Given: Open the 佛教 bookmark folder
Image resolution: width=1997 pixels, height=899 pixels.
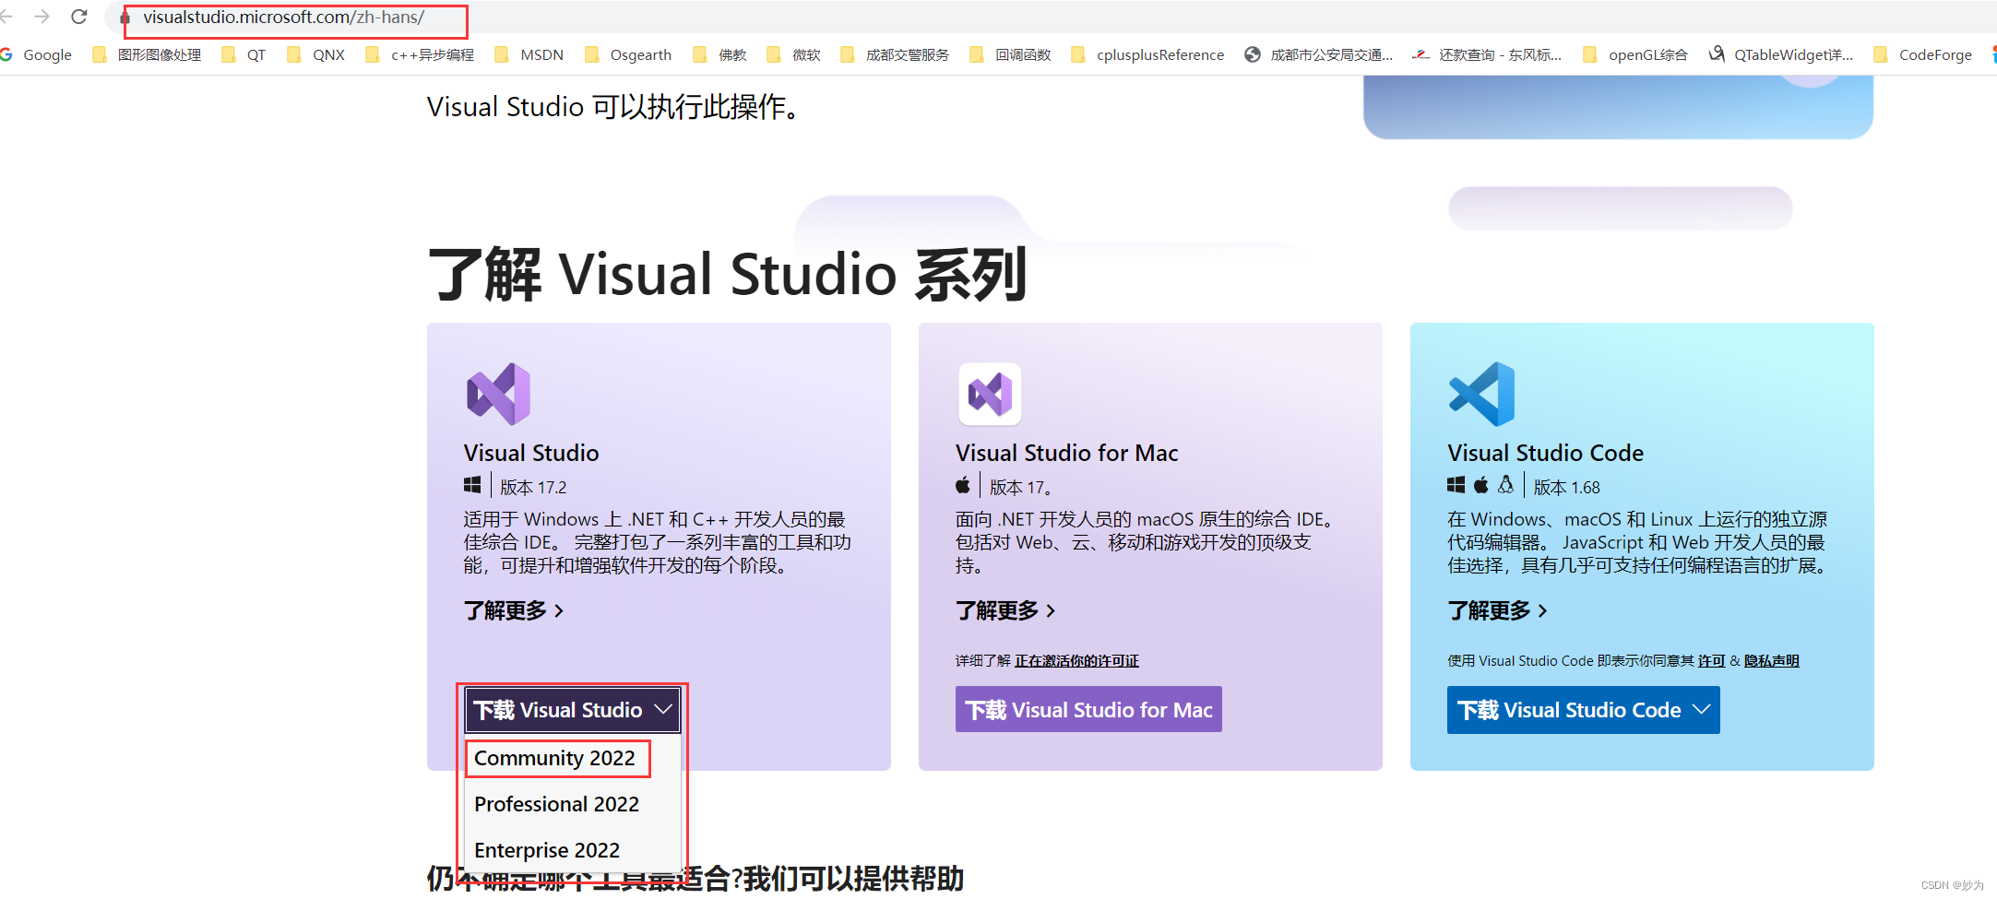Looking at the screenshot, I should 719,54.
